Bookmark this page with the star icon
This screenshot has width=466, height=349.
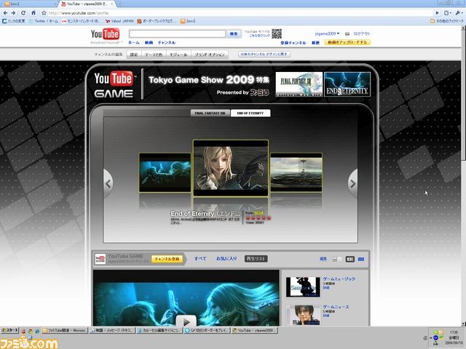click(x=44, y=13)
